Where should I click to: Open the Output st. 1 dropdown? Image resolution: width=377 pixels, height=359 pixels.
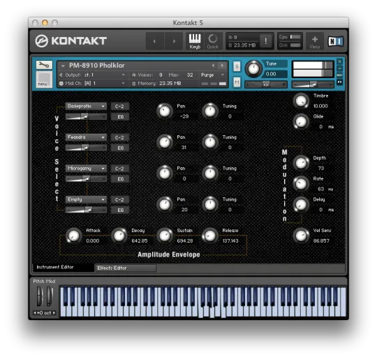pos(93,75)
